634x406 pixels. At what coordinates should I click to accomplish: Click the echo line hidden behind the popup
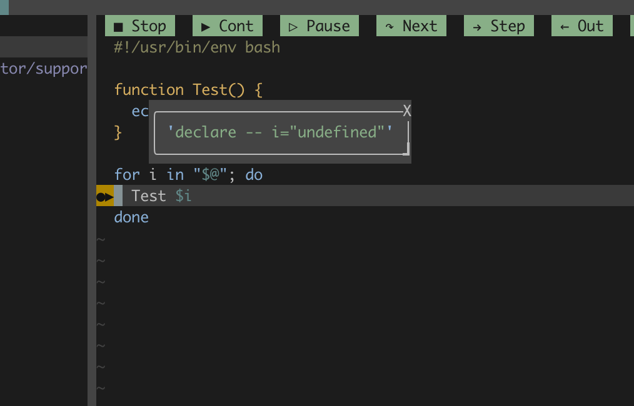pyautogui.click(x=139, y=111)
